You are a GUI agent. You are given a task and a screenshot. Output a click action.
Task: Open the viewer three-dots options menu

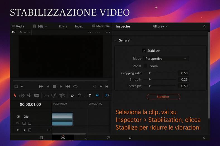point(108,32)
